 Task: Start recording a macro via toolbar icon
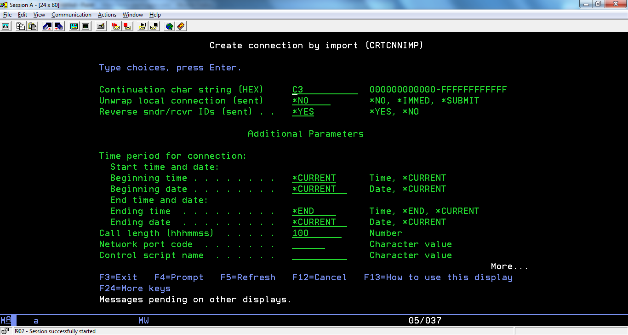click(116, 26)
